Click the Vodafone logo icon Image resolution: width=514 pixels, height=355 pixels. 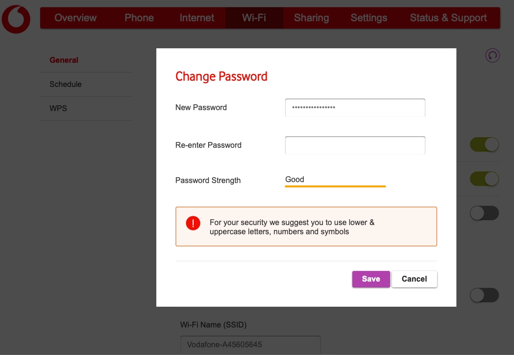pos(16,19)
